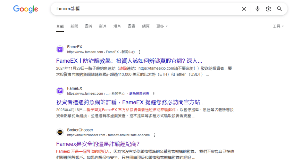Switch to the 圖書 tab

tap(131, 26)
